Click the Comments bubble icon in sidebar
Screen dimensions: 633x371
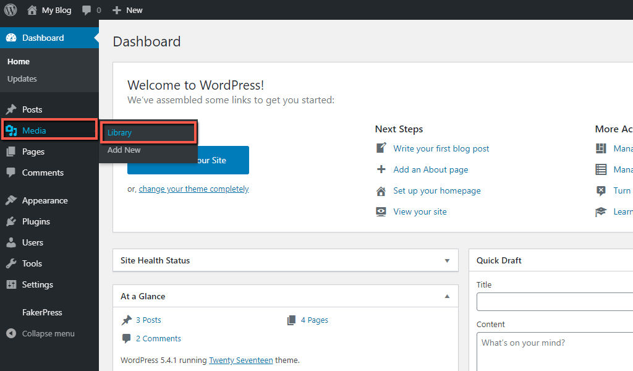pyautogui.click(x=11, y=173)
